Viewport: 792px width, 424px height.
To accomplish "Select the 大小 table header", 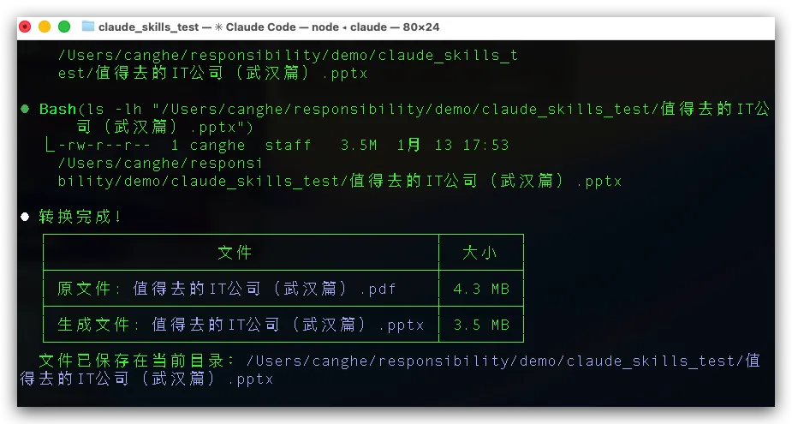I will click(x=479, y=253).
